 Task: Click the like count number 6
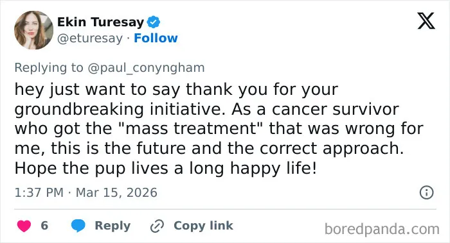(x=44, y=226)
